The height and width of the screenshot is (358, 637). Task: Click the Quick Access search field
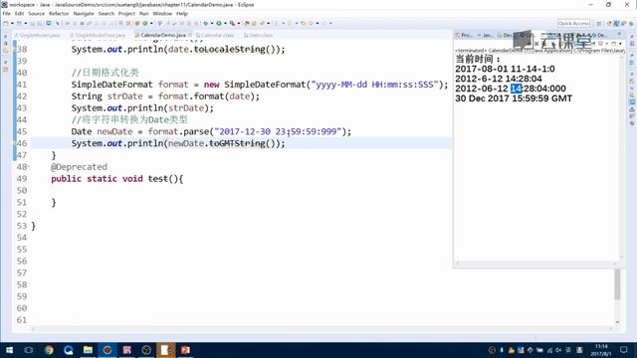click(573, 24)
